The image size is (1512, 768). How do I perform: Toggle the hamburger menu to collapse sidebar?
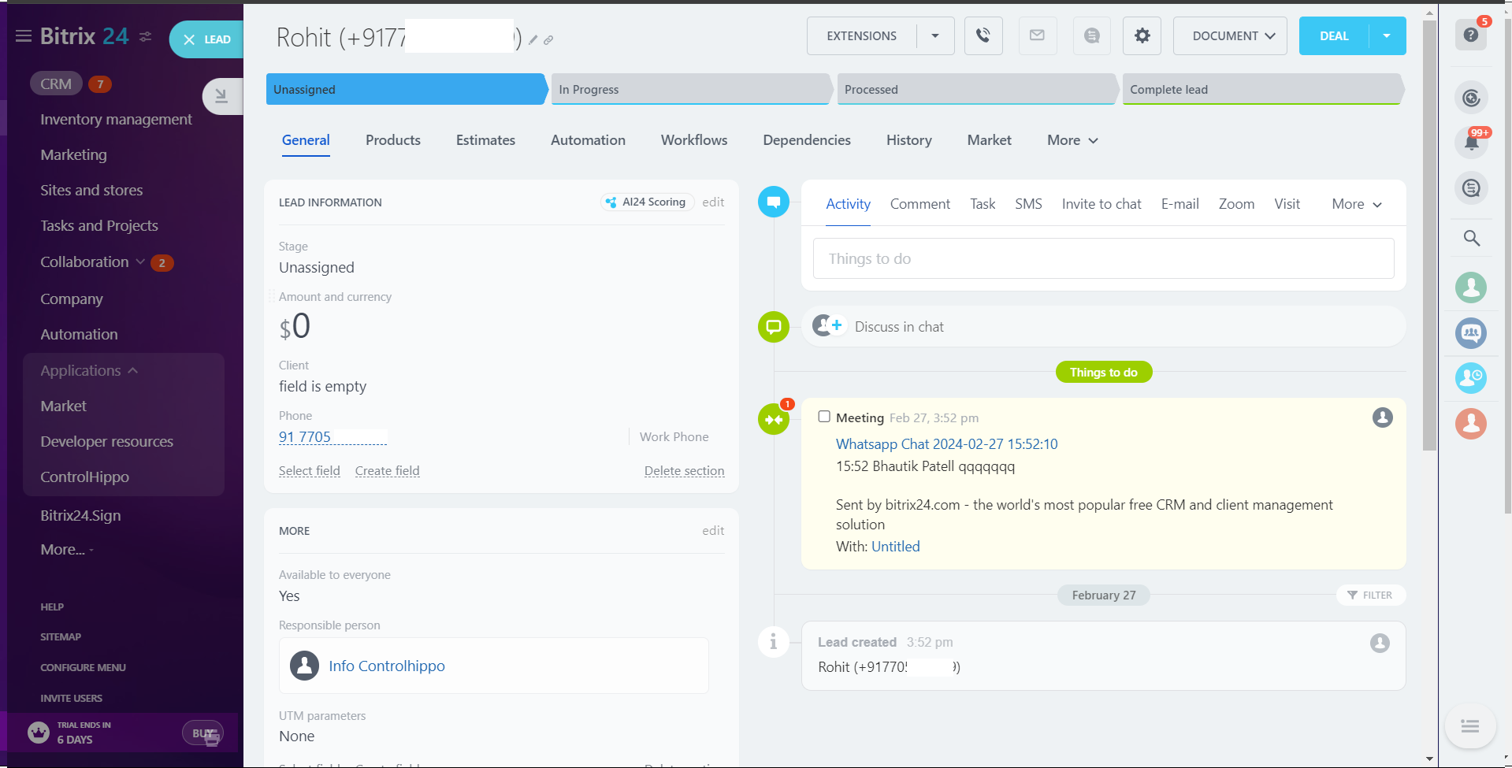[24, 36]
